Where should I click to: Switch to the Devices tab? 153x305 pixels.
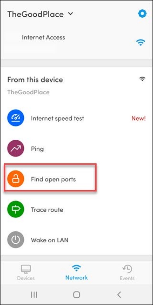pyautogui.click(x=26, y=273)
